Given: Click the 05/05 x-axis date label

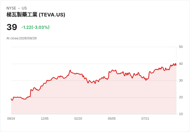Looking at the screenshot, I should (112, 119).
